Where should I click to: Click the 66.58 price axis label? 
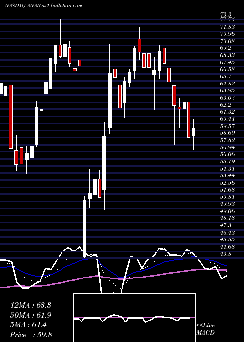[x=227, y=69]
